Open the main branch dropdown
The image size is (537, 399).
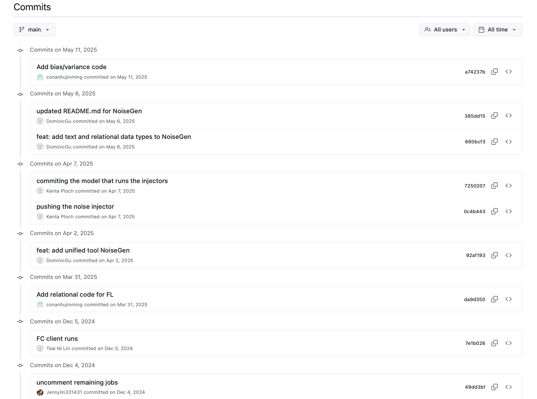click(34, 30)
